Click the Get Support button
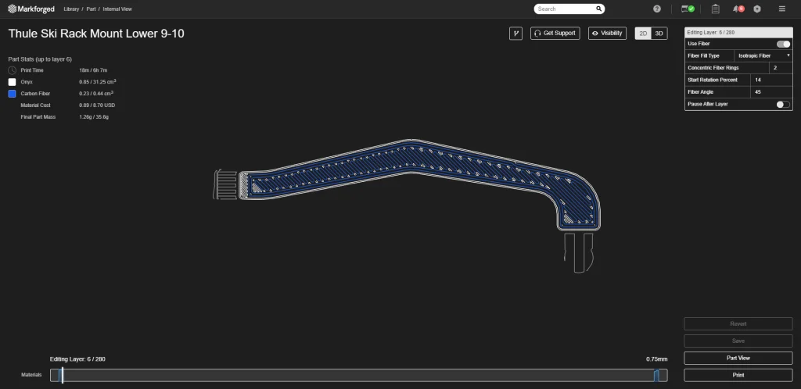The height and width of the screenshot is (389, 801). (x=555, y=34)
